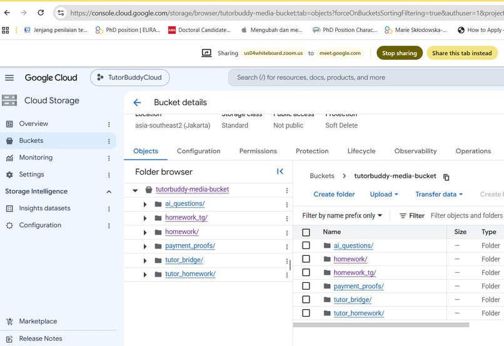Open more options for sidebar Configuration item
Viewport: 504px width, 346px height.
[x=109, y=226]
